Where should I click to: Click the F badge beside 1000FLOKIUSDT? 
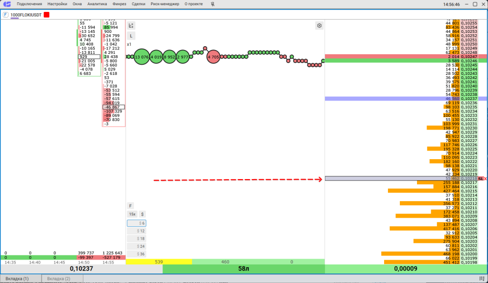click(x=5, y=15)
